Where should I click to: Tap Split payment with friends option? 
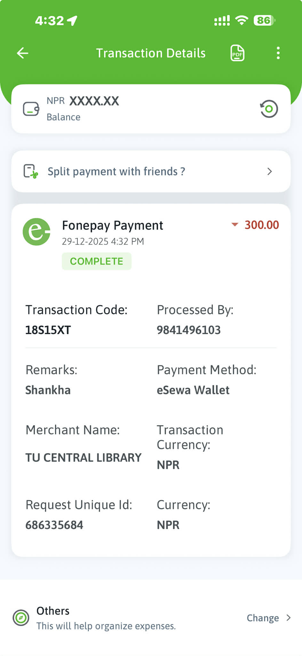(116, 172)
